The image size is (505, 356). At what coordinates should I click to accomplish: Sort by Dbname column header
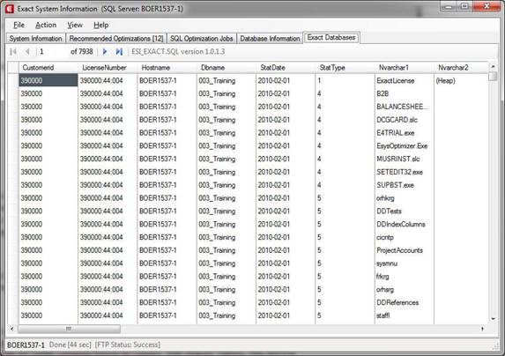pyautogui.click(x=227, y=68)
